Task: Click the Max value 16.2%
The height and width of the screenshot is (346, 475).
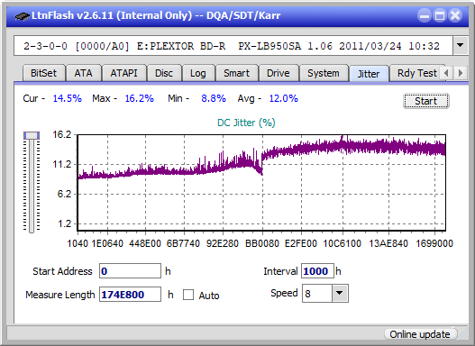Action: click(x=140, y=98)
